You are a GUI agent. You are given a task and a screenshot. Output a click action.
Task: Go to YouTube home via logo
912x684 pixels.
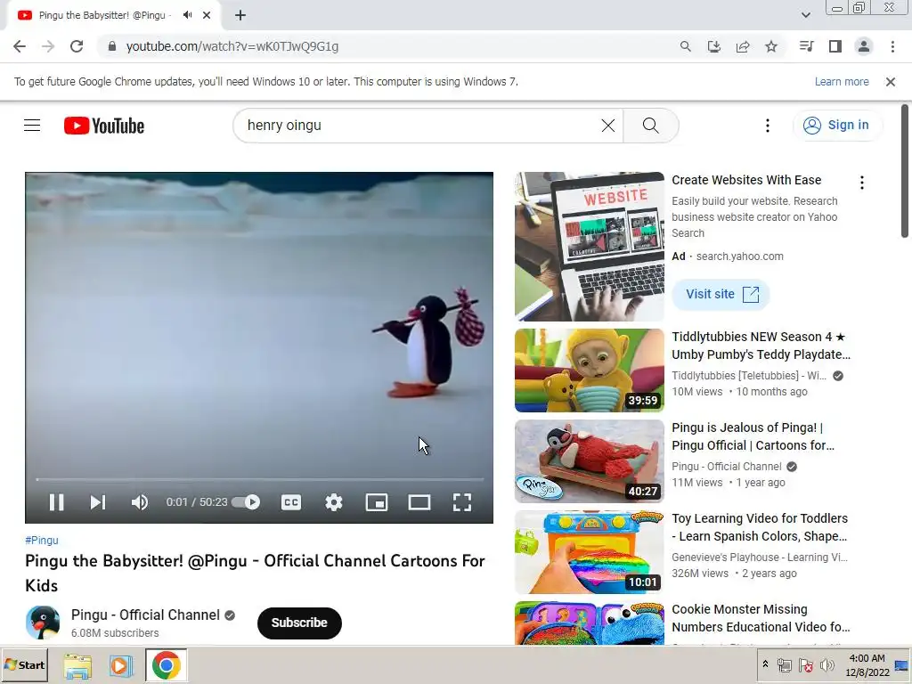point(104,126)
